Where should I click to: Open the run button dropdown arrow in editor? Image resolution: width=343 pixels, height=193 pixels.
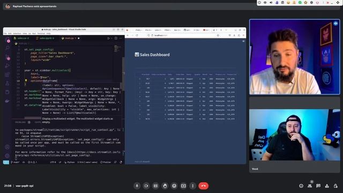click(111, 38)
